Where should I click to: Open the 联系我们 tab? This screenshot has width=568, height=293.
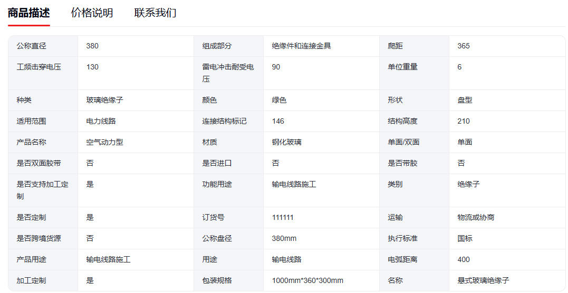(x=155, y=13)
